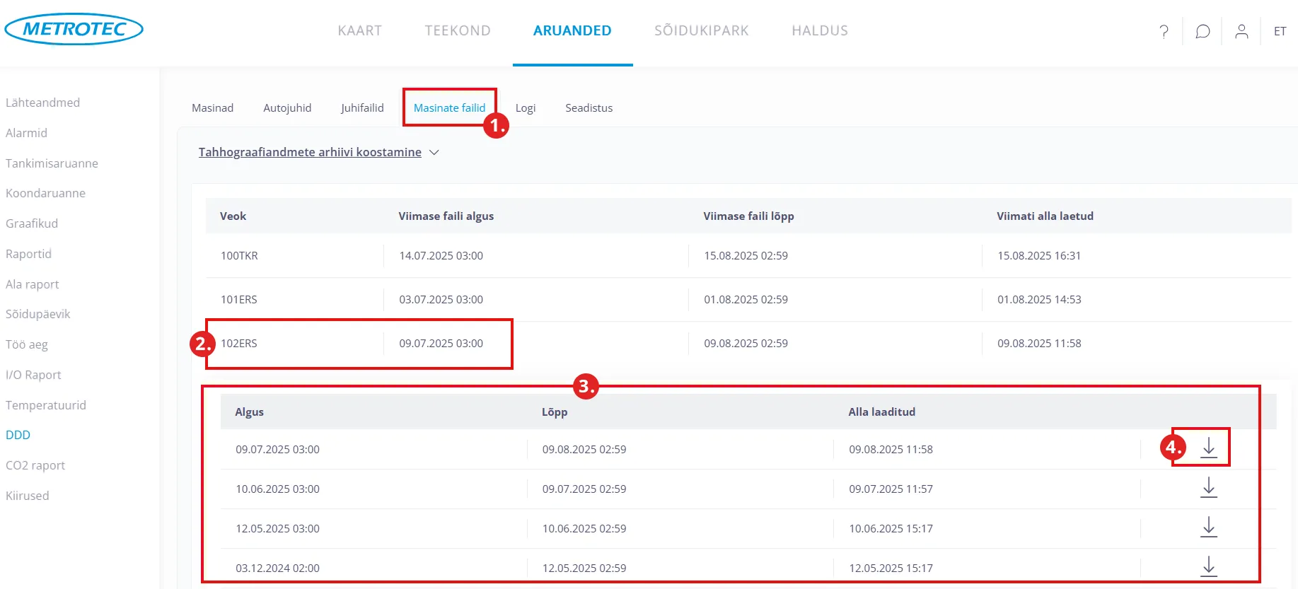Collapse the 102ERS vehicle row
Screen dimensions: 1298x589
point(239,344)
